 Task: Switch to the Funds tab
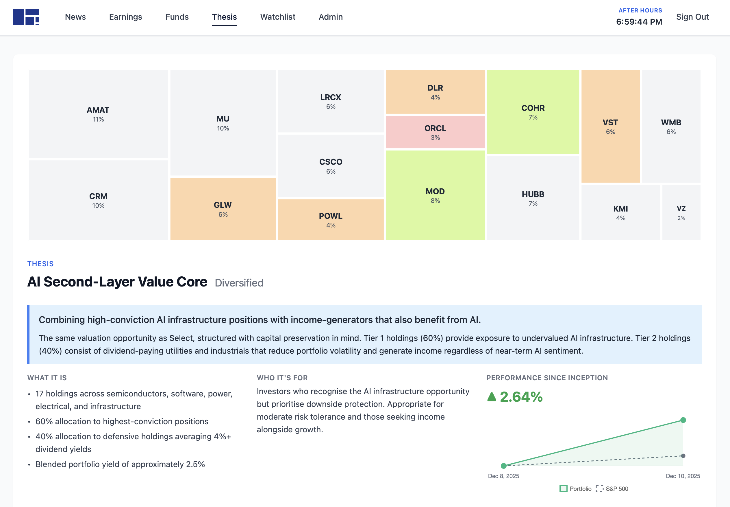coord(177,17)
